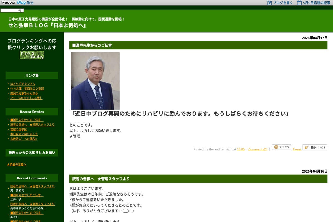Open the comment link above あきら
Image resolution: width=333 pixels, height=222 pixels.
(x=27, y=213)
